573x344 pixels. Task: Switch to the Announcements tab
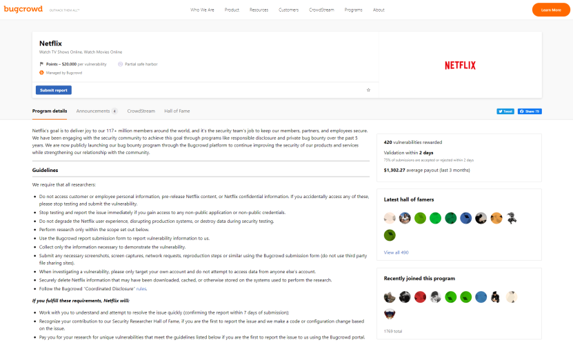97,111
